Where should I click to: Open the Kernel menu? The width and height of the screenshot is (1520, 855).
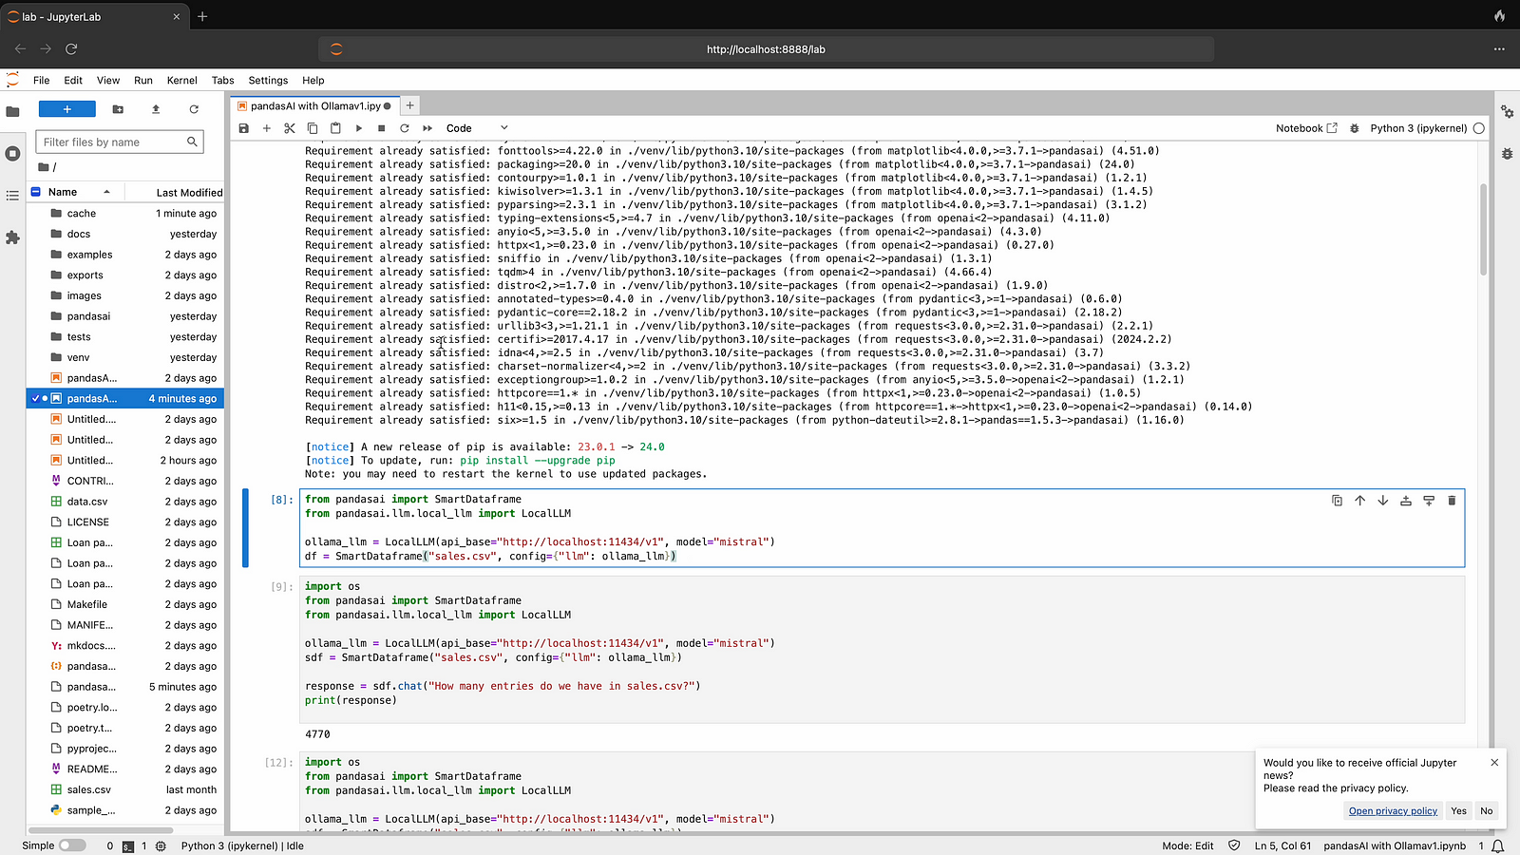(181, 81)
